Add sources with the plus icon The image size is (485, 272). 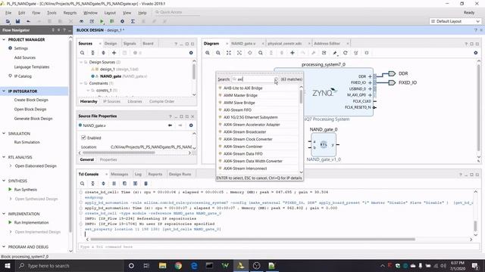coord(114,53)
